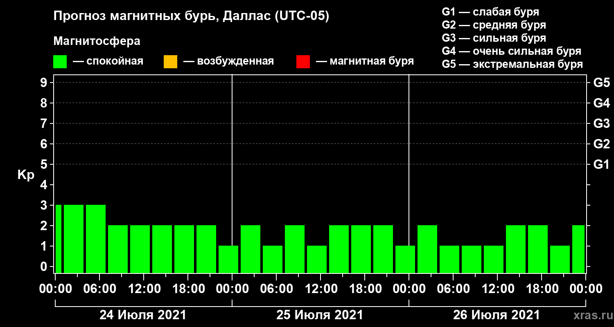This screenshot has height=327, width=614.
Task: Click the '— магнитная буря' legend label
Action: pyautogui.click(x=365, y=62)
